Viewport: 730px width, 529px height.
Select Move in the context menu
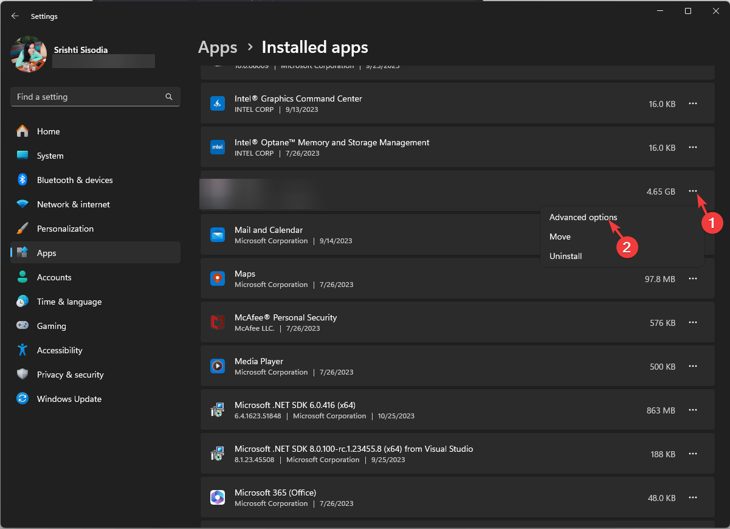[x=560, y=237]
